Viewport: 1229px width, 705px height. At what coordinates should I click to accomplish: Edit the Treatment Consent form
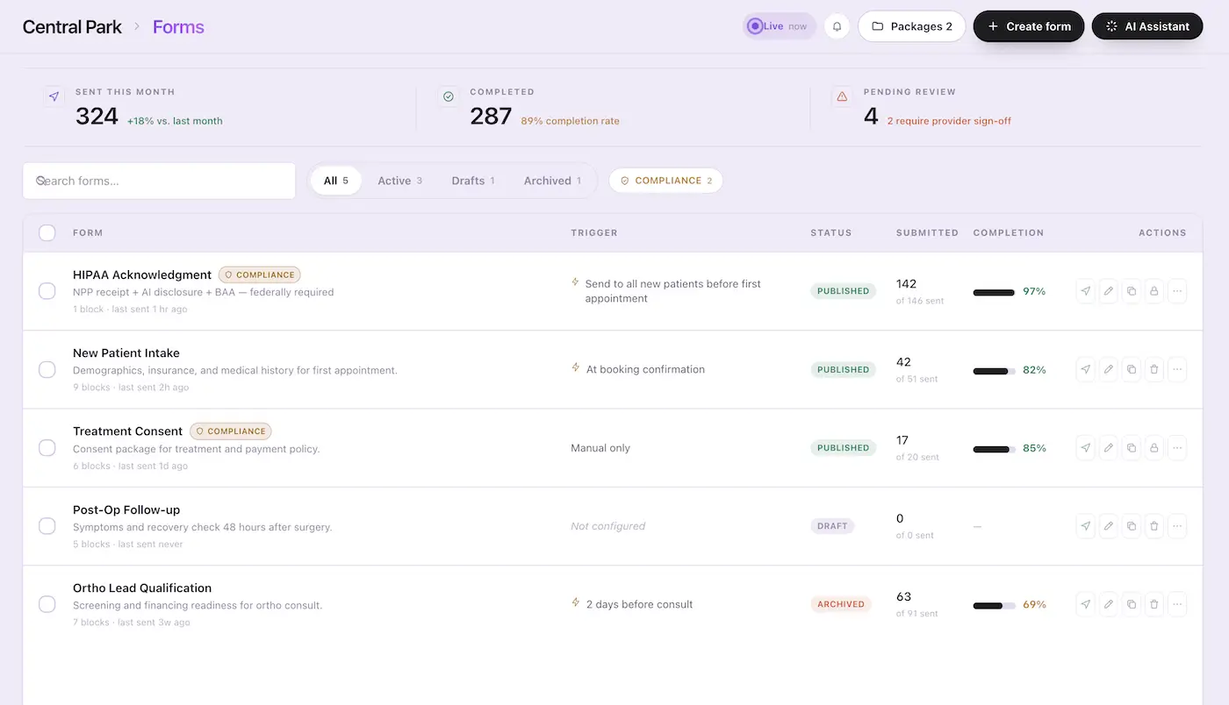point(1109,448)
